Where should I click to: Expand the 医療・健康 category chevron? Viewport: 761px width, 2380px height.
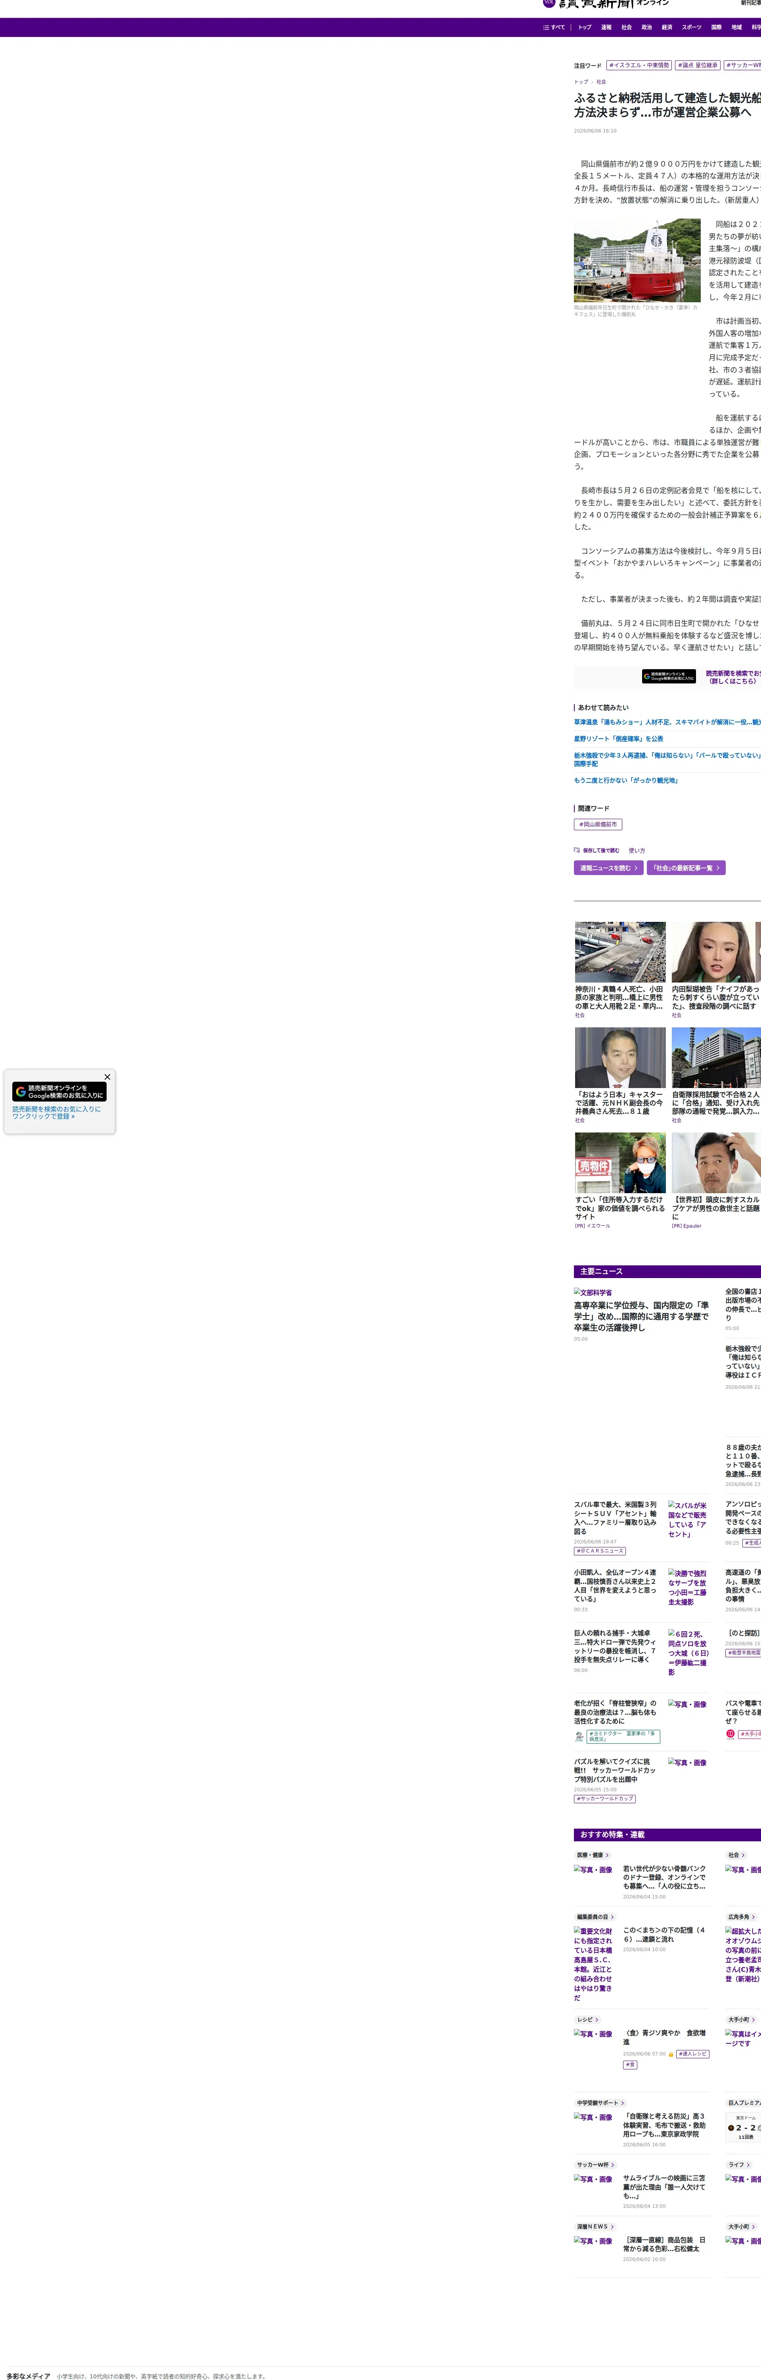click(607, 1855)
